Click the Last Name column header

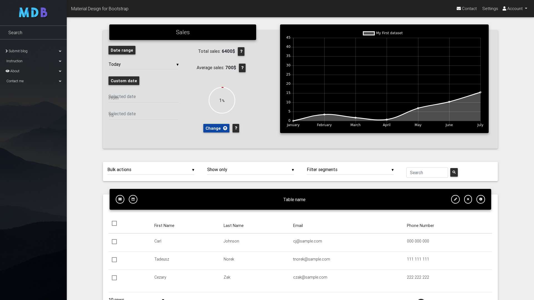coord(234,226)
